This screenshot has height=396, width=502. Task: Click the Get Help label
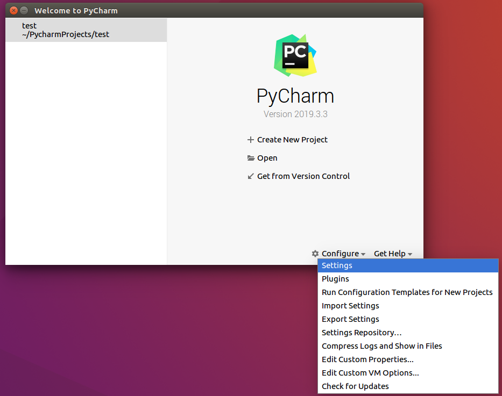(x=390, y=254)
